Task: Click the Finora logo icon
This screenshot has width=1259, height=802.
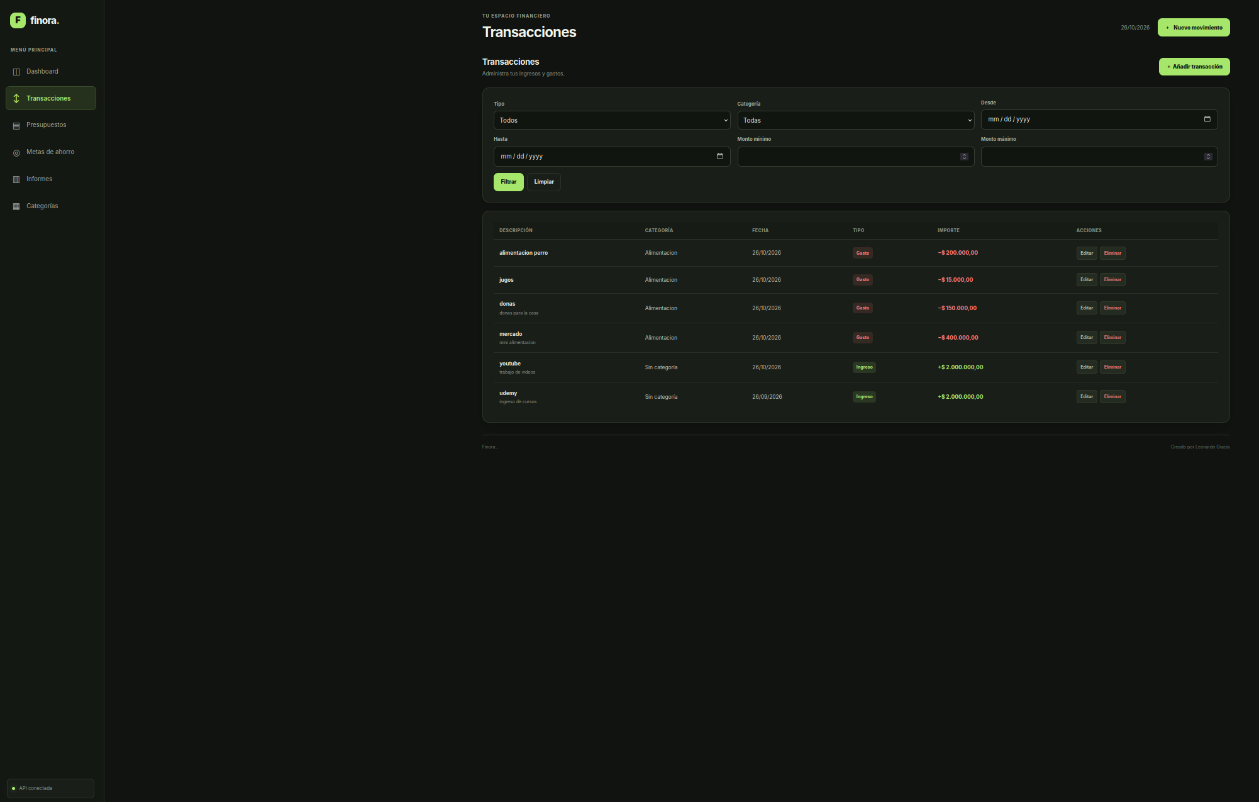Action: (x=18, y=20)
